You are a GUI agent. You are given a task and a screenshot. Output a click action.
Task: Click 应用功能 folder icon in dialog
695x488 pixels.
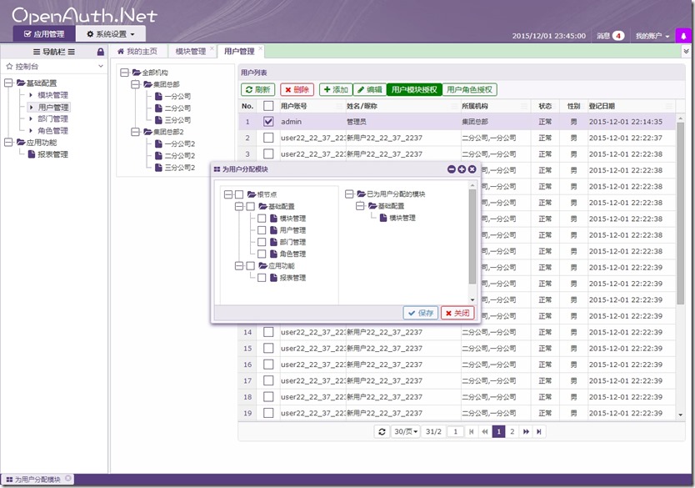(263, 266)
